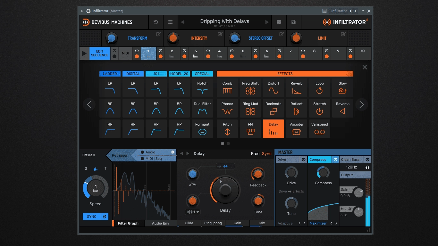Toggle power for slot 10
438x246 pixels.
[x=350, y=51]
